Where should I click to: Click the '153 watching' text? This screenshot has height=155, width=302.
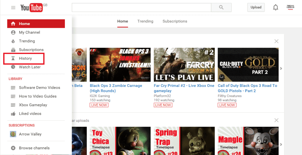[100, 100]
